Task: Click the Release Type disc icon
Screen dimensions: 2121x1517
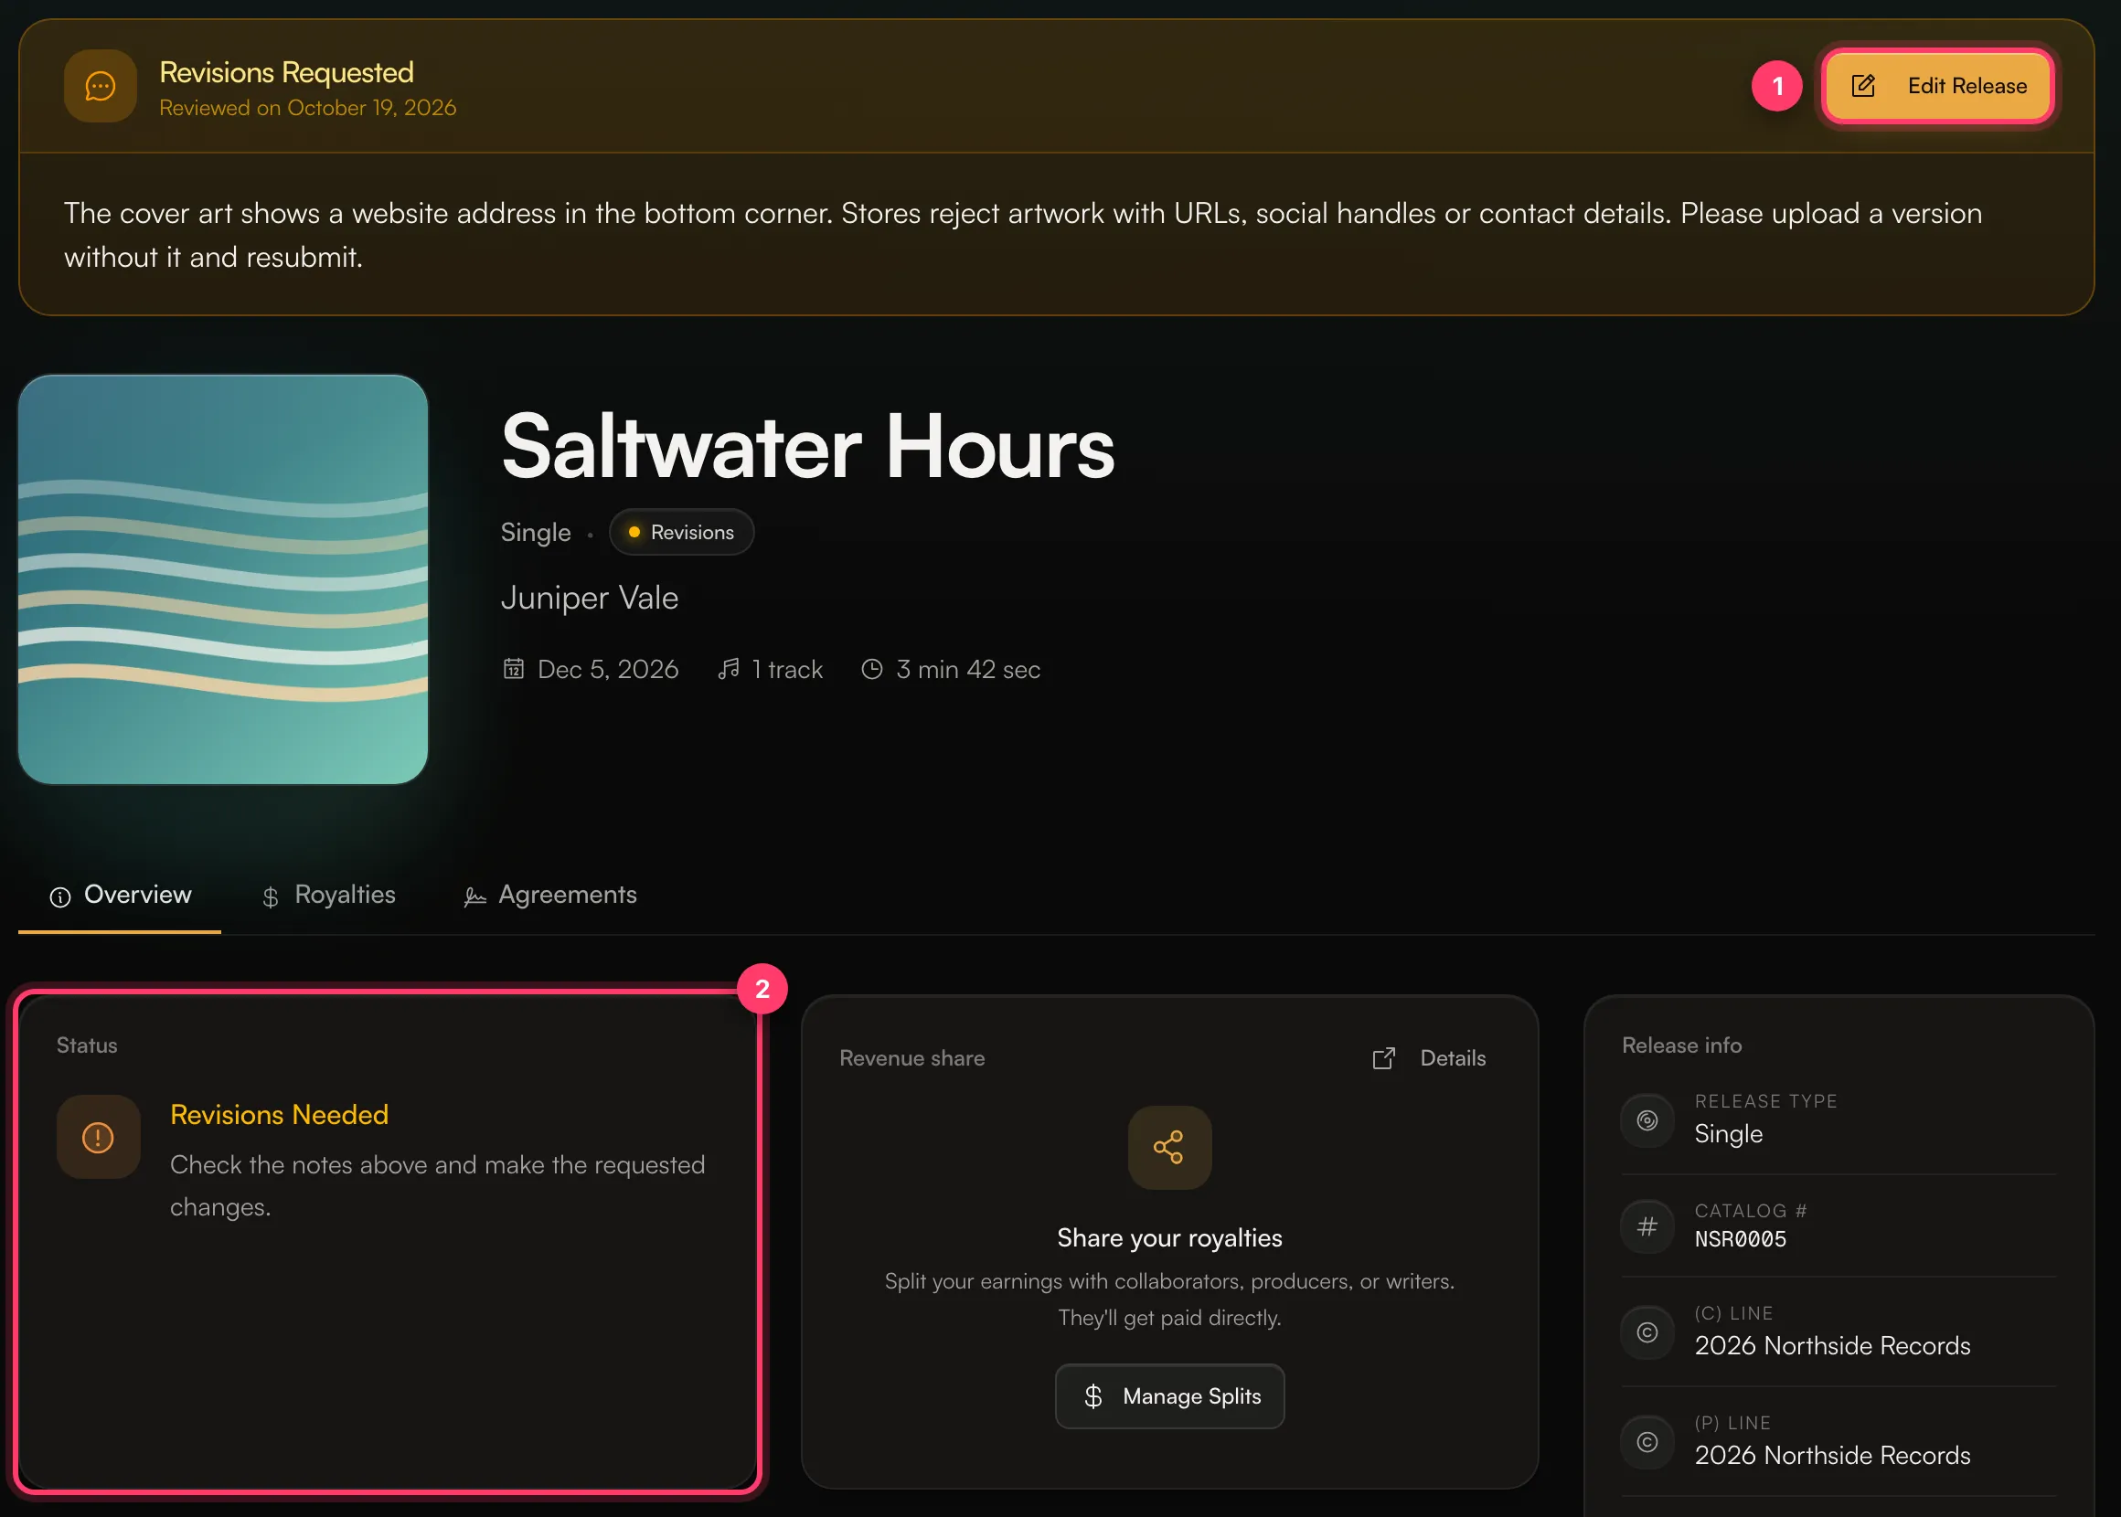Action: [1647, 1120]
